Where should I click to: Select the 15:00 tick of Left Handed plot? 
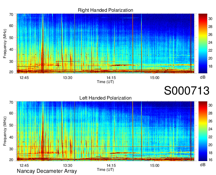[155, 165]
